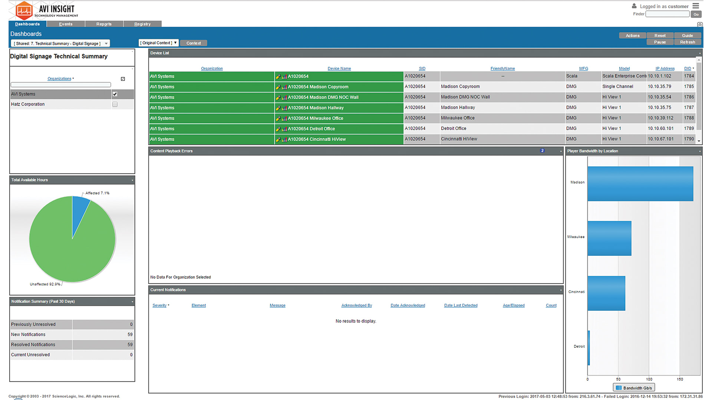Click the blue 2 badge in Content Playback Errors
Image resolution: width=712 pixels, height=400 pixels.
[x=542, y=151]
